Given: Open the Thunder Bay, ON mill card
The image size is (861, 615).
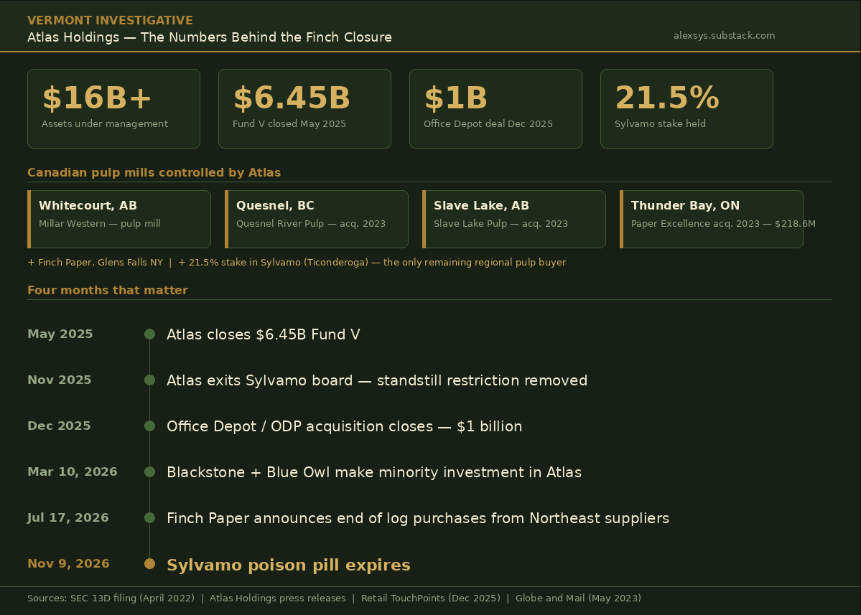Looking at the screenshot, I should [712, 220].
